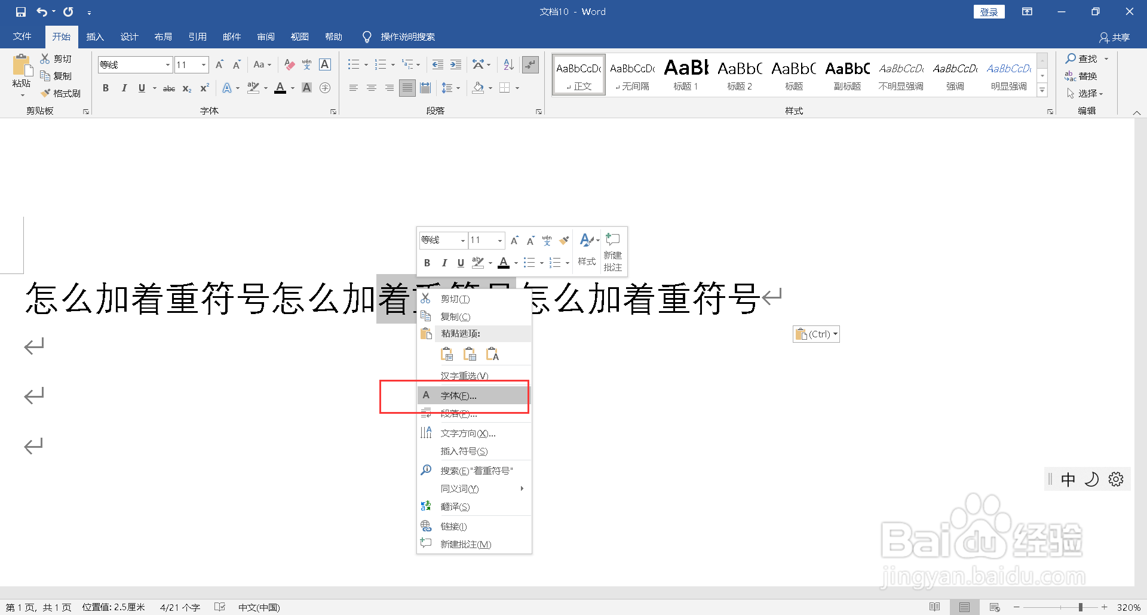This screenshot has height=615, width=1147.
Task: Click the zoom slider handle
Action: click(x=1080, y=607)
